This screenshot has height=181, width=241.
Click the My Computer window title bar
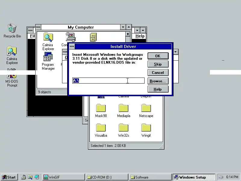point(81,27)
